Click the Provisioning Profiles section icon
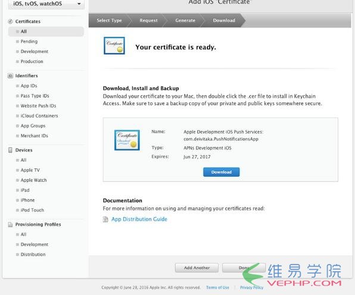355x295 pixels. tap(10, 224)
